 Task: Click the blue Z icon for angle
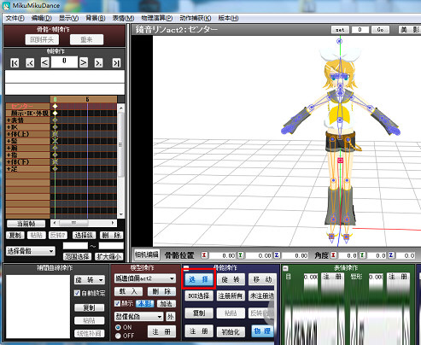(391, 255)
